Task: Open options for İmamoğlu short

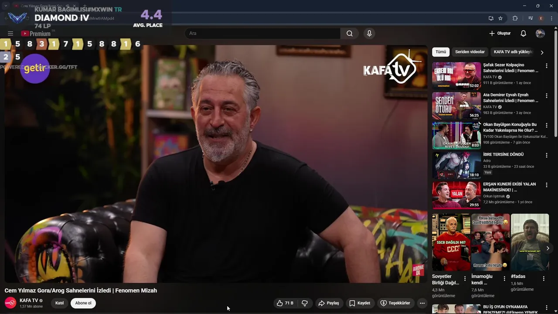Action: (504, 279)
